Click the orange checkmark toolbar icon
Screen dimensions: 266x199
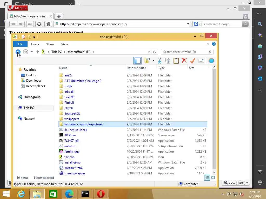(192, 61)
